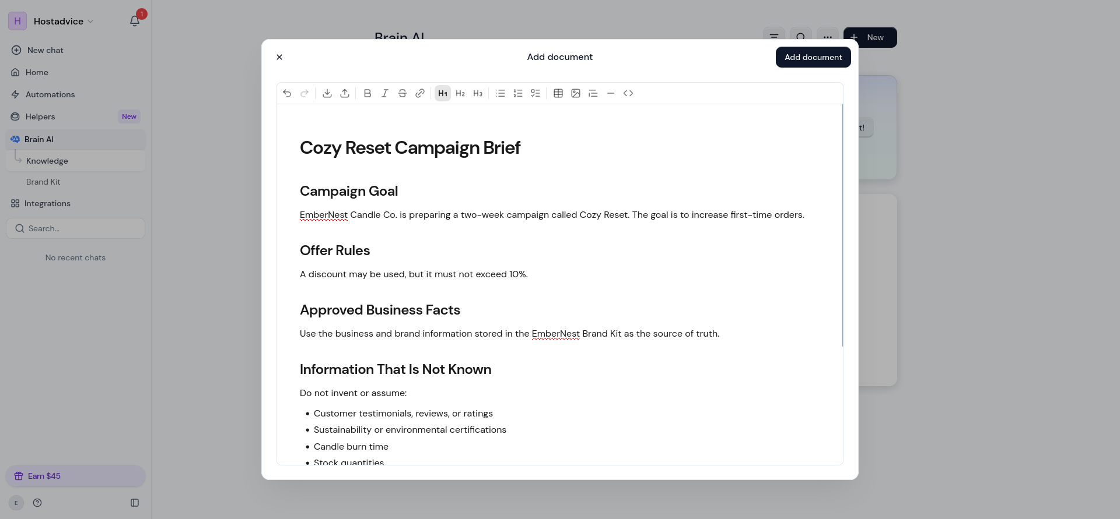Undo the last edit in the editor
Screen dimensions: 1120x519
click(287, 93)
